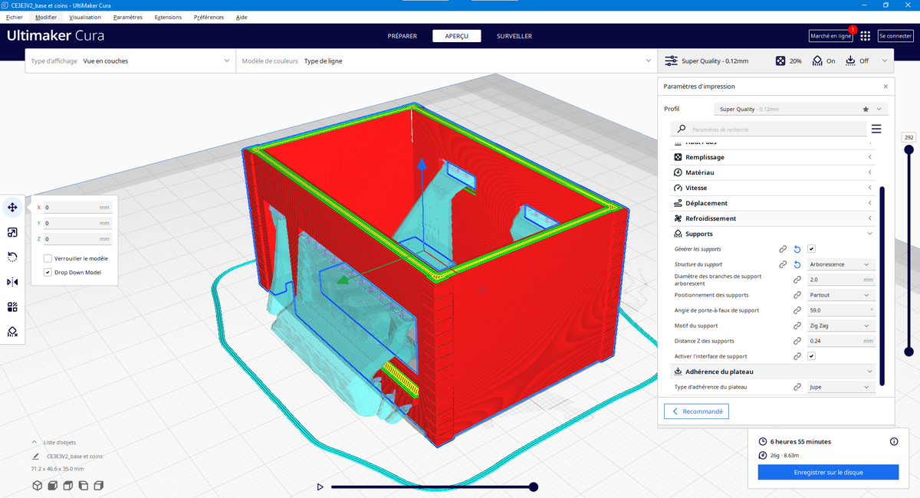
Task: Open the Profil Super Quality dropdown
Action: tap(801, 110)
